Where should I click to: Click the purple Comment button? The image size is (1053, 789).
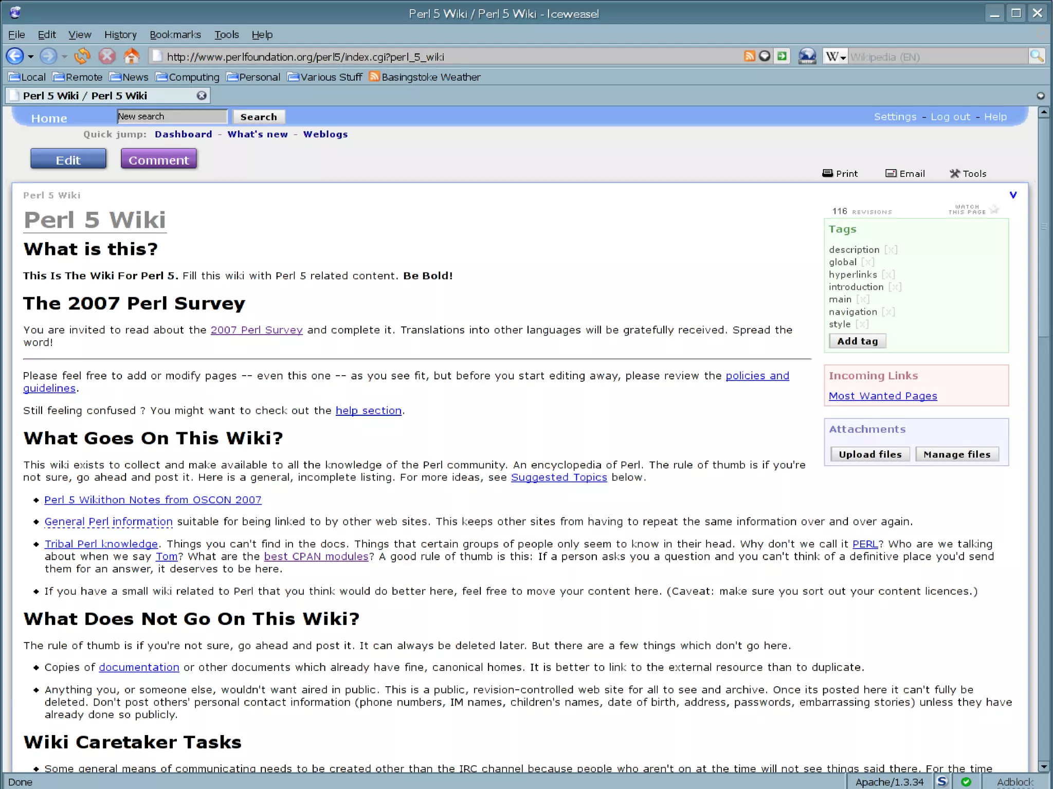pos(159,159)
